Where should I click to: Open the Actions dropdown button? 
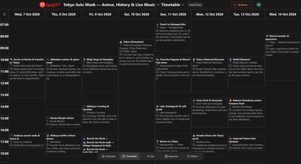coord(242,5)
